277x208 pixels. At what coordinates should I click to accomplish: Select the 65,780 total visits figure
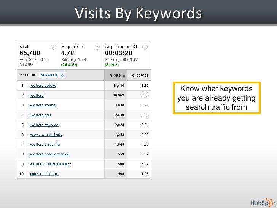point(30,53)
